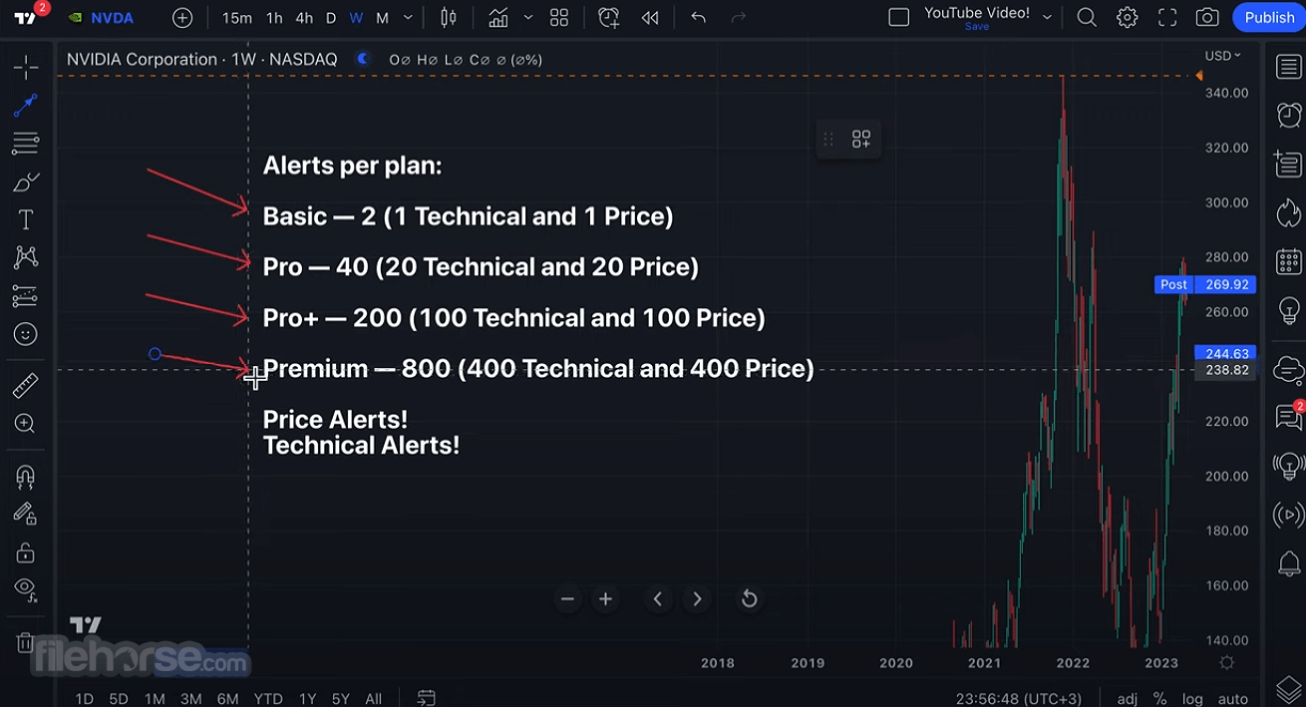Open the layout setup square icon
1306x707 pixels.
point(898,18)
